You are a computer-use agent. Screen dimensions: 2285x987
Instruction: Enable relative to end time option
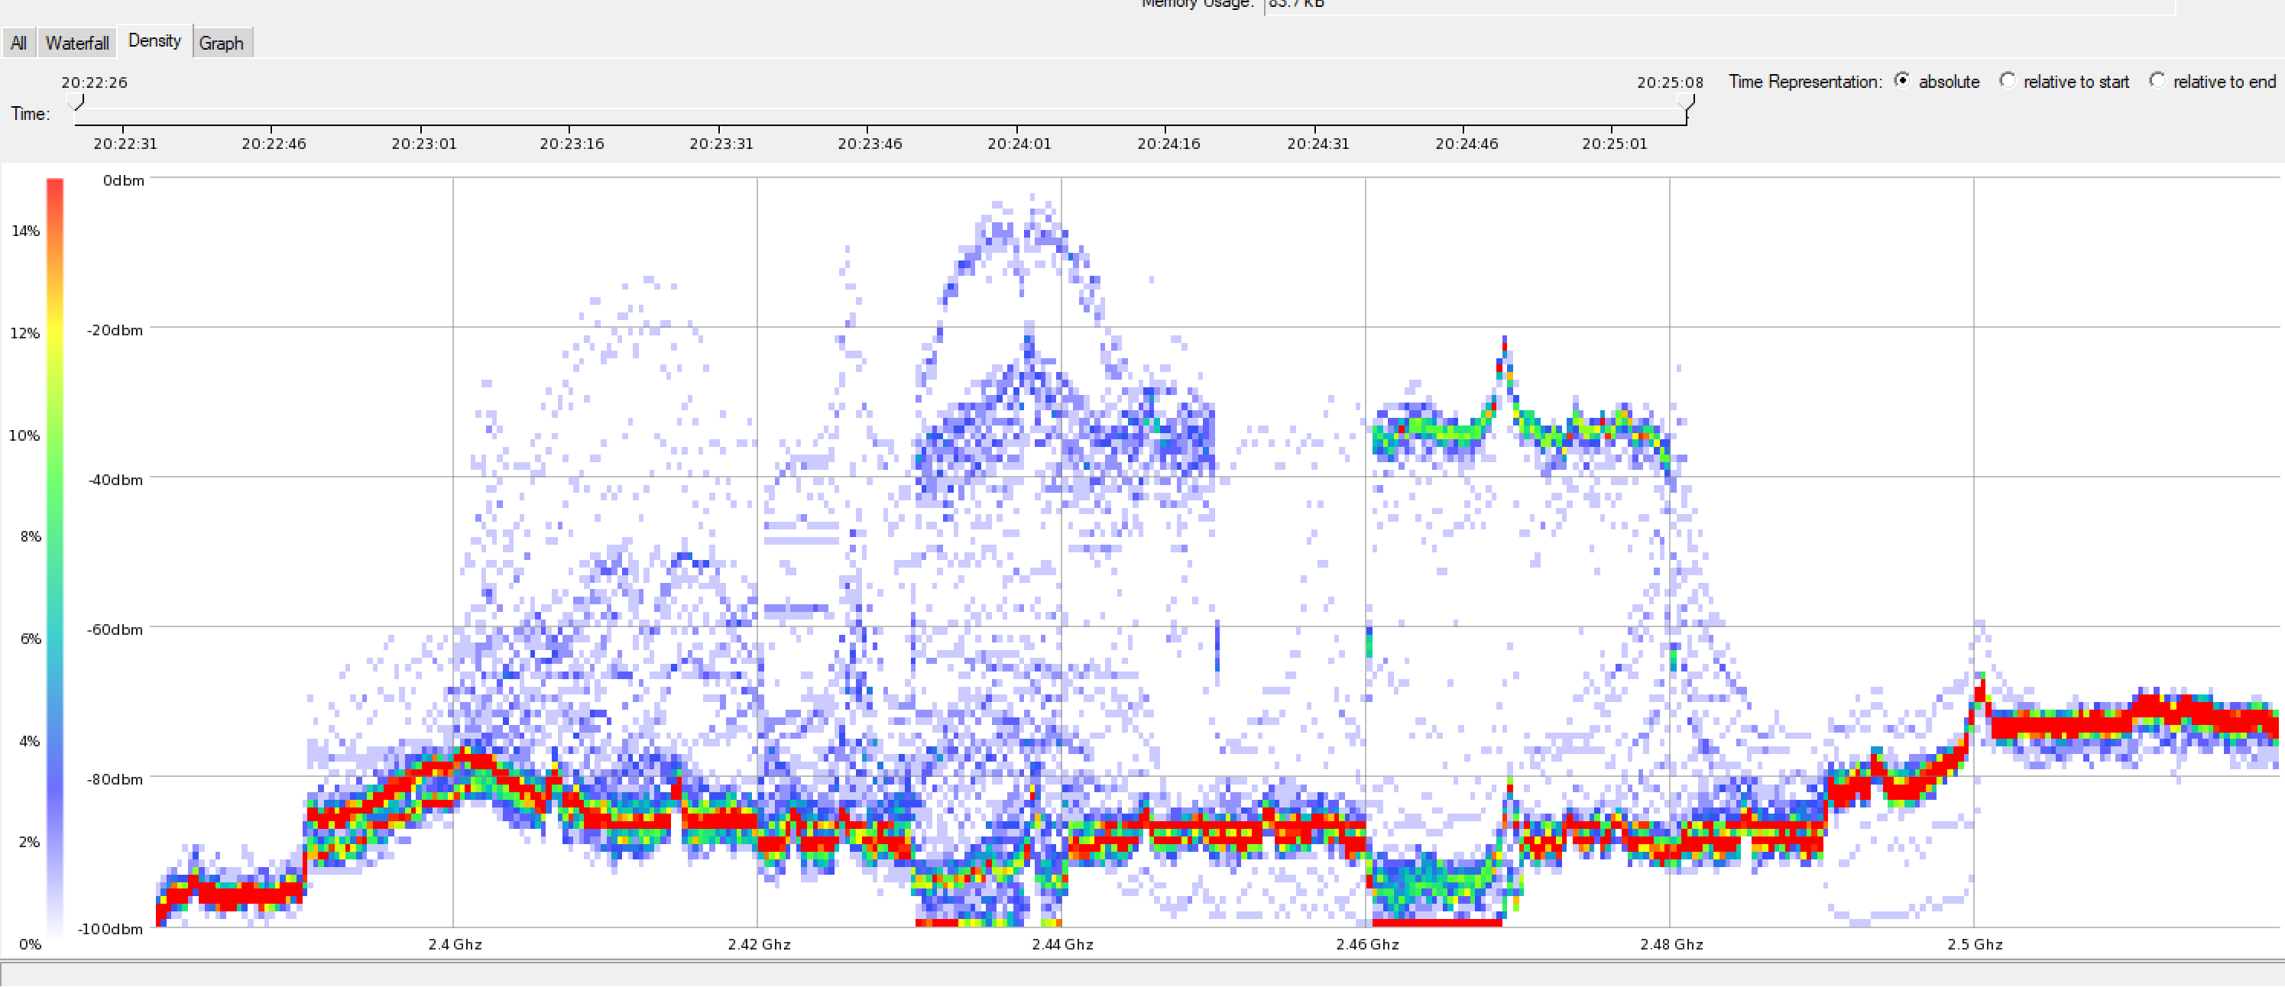[2157, 81]
